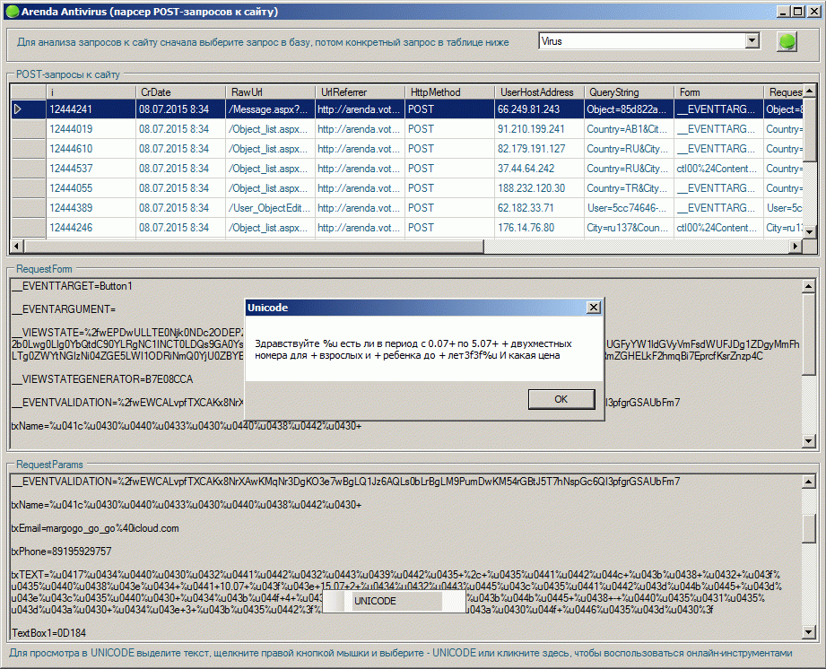Viewport: 826px width, 669px height.
Task: Click the txName line in RequestParams
Action: [187, 505]
